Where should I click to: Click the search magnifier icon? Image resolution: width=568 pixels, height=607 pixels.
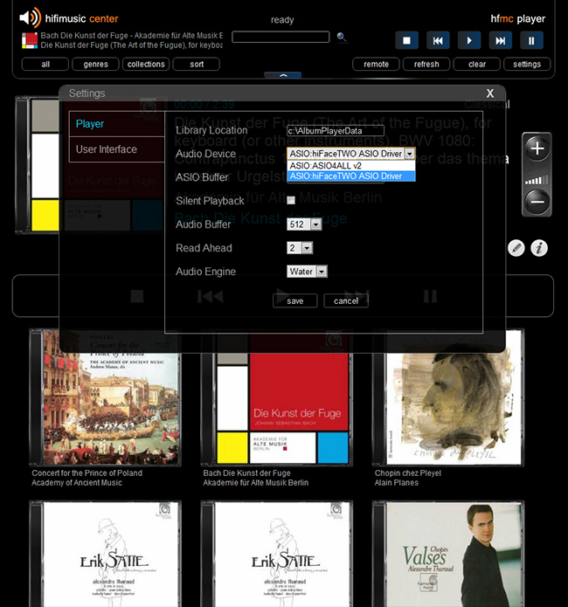click(x=342, y=37)
